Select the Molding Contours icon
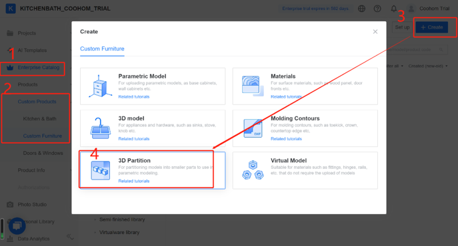The width and height of the screenshot is (458, 246). coord(253,128)
